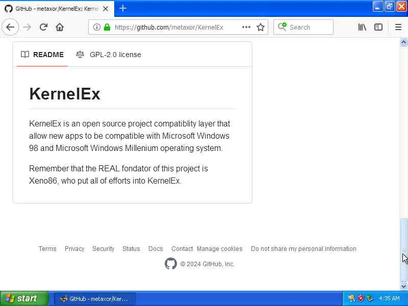Open the Docs footer link
This screenshot has height=306, width=408.
coord(156,249)
